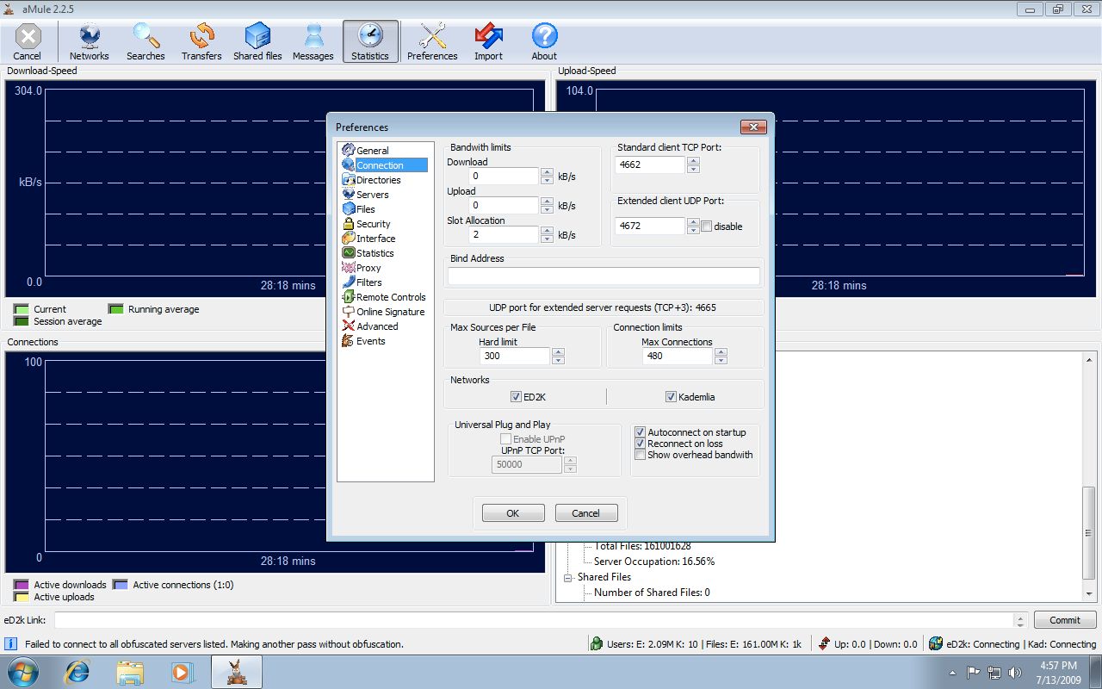The width and height of the screenshot is (1102, 689).
Task: Click the Bind Address text field
Action: tap(604, 276)
